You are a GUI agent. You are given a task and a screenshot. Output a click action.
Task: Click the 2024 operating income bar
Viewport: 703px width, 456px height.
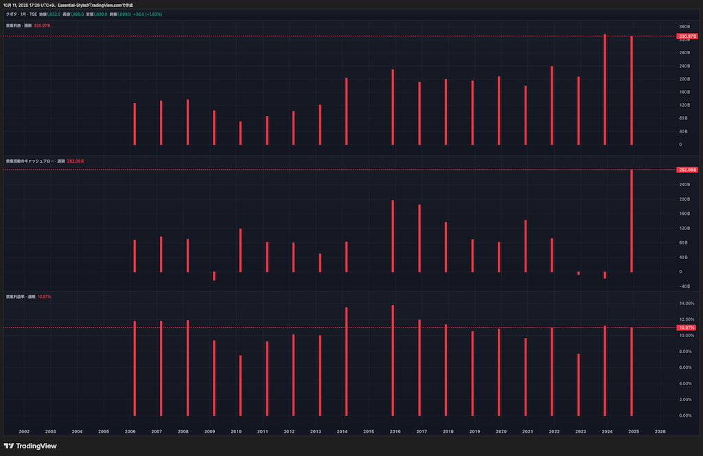pos(605,89)
